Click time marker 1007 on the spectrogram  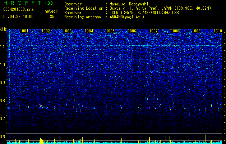pyautogui.click(x=154, y=31)
